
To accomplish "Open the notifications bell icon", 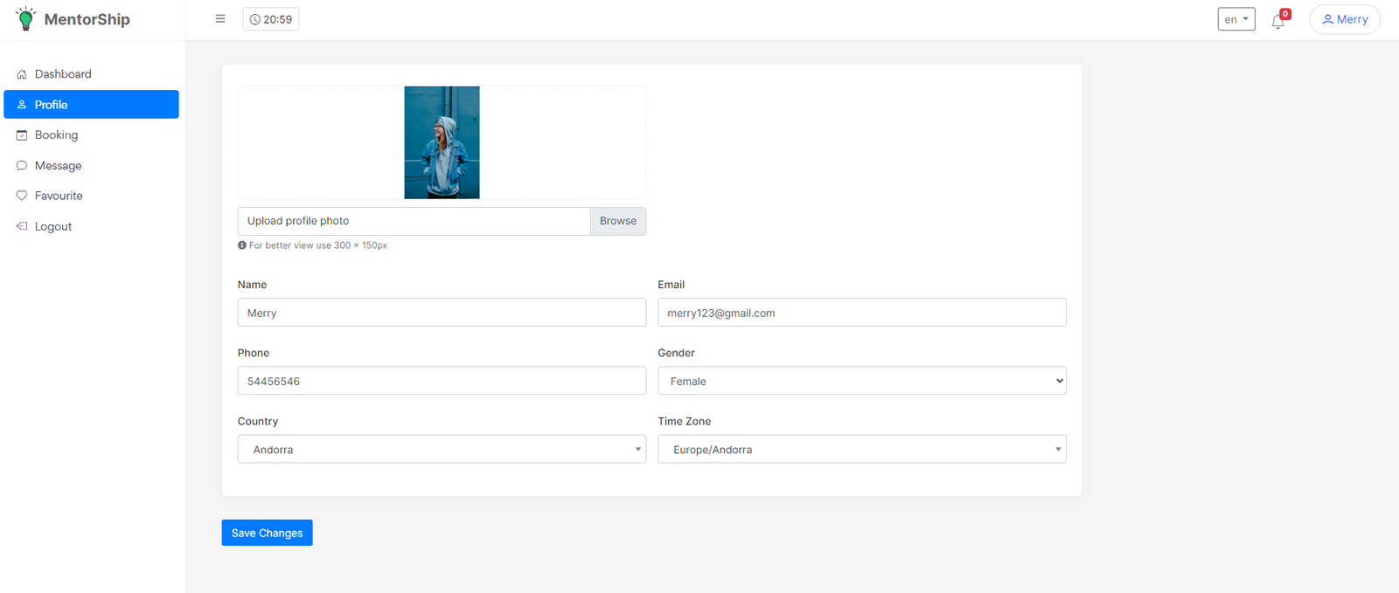I will click(1277, 22).
